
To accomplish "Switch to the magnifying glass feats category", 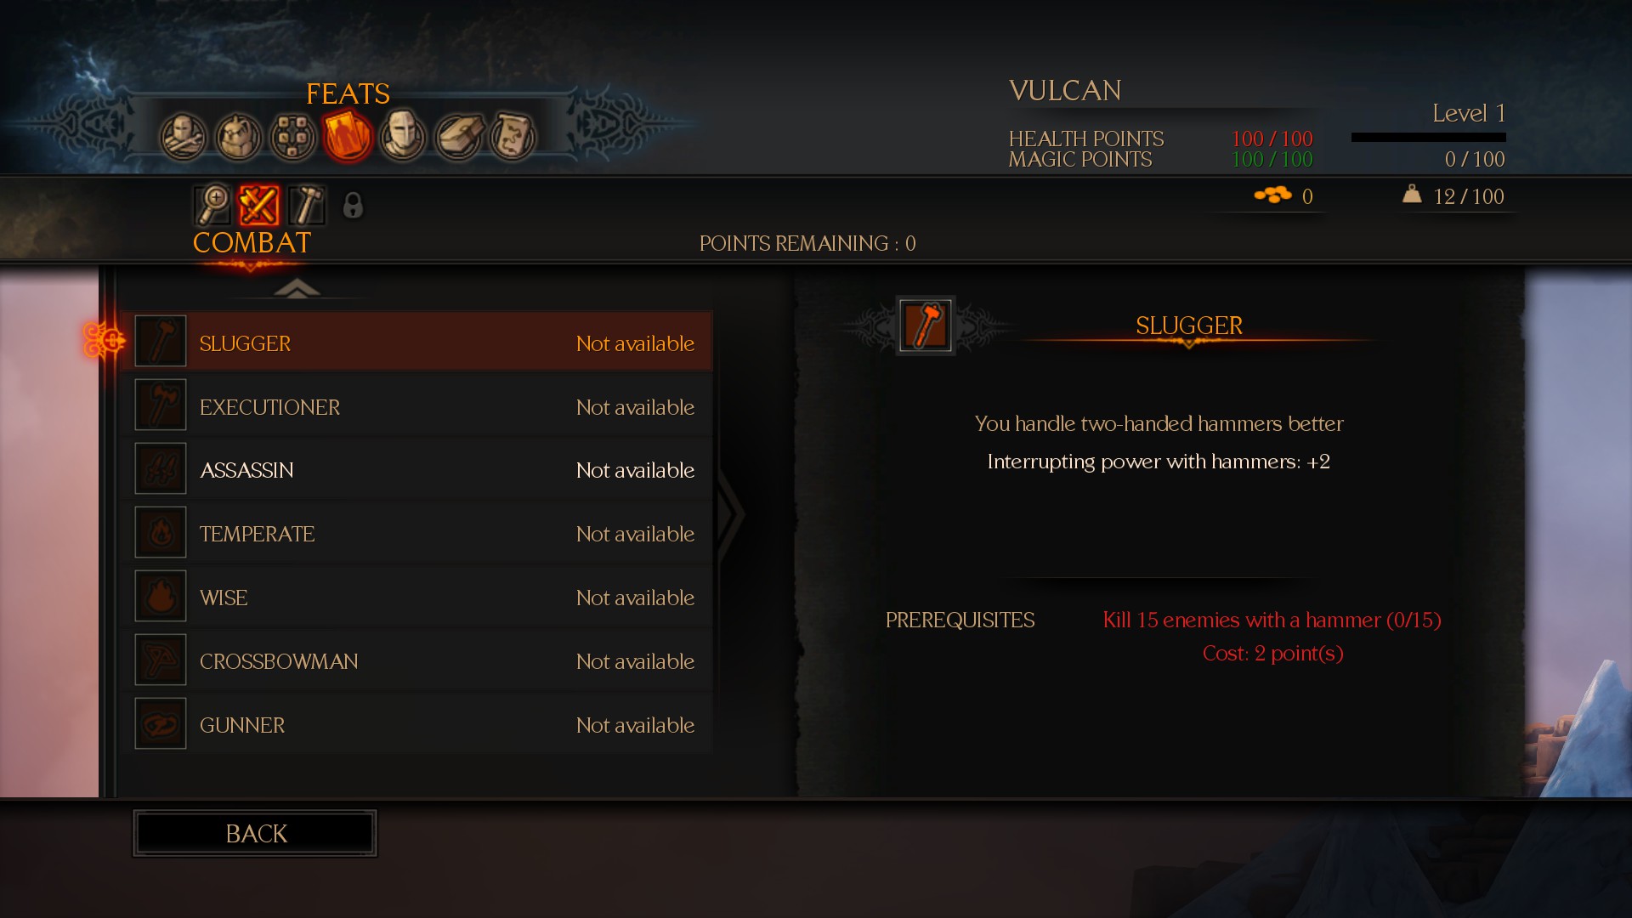I will click(212, 205).
